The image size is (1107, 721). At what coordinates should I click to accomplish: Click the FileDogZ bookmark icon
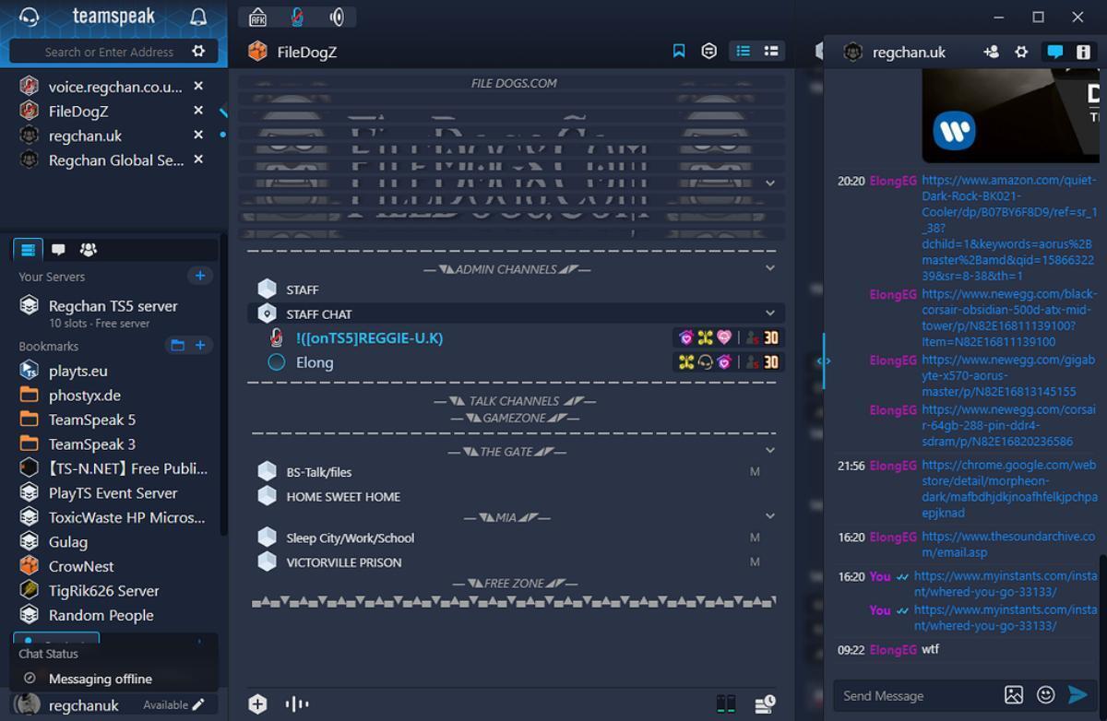[679, 52]
